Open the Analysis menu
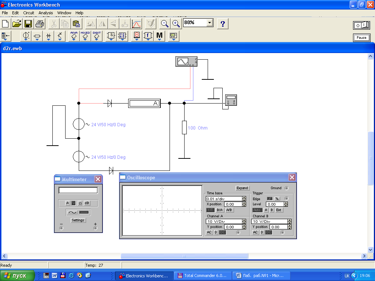 coord(46,13)
